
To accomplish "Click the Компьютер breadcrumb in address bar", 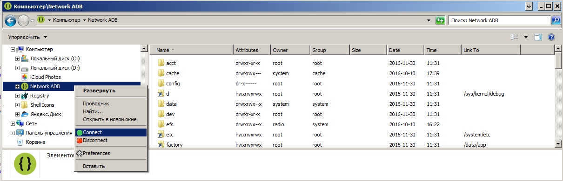I will tap(66, 20).
